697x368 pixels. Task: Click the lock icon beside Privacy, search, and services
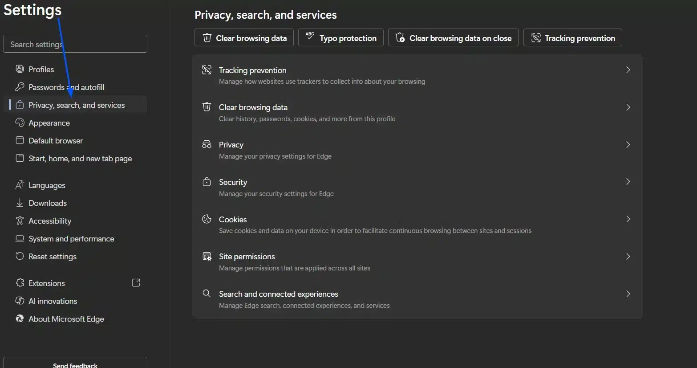pos(20,104)
